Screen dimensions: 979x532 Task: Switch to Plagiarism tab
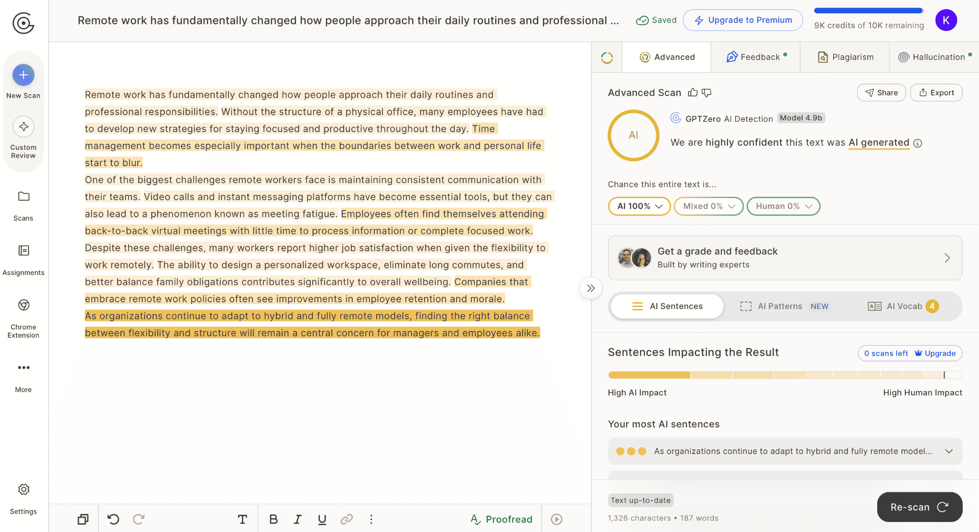point(845,57)
